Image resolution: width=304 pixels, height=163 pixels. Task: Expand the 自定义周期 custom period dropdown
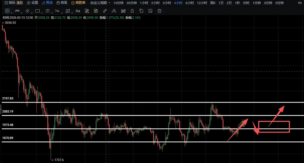click(100, 3)
